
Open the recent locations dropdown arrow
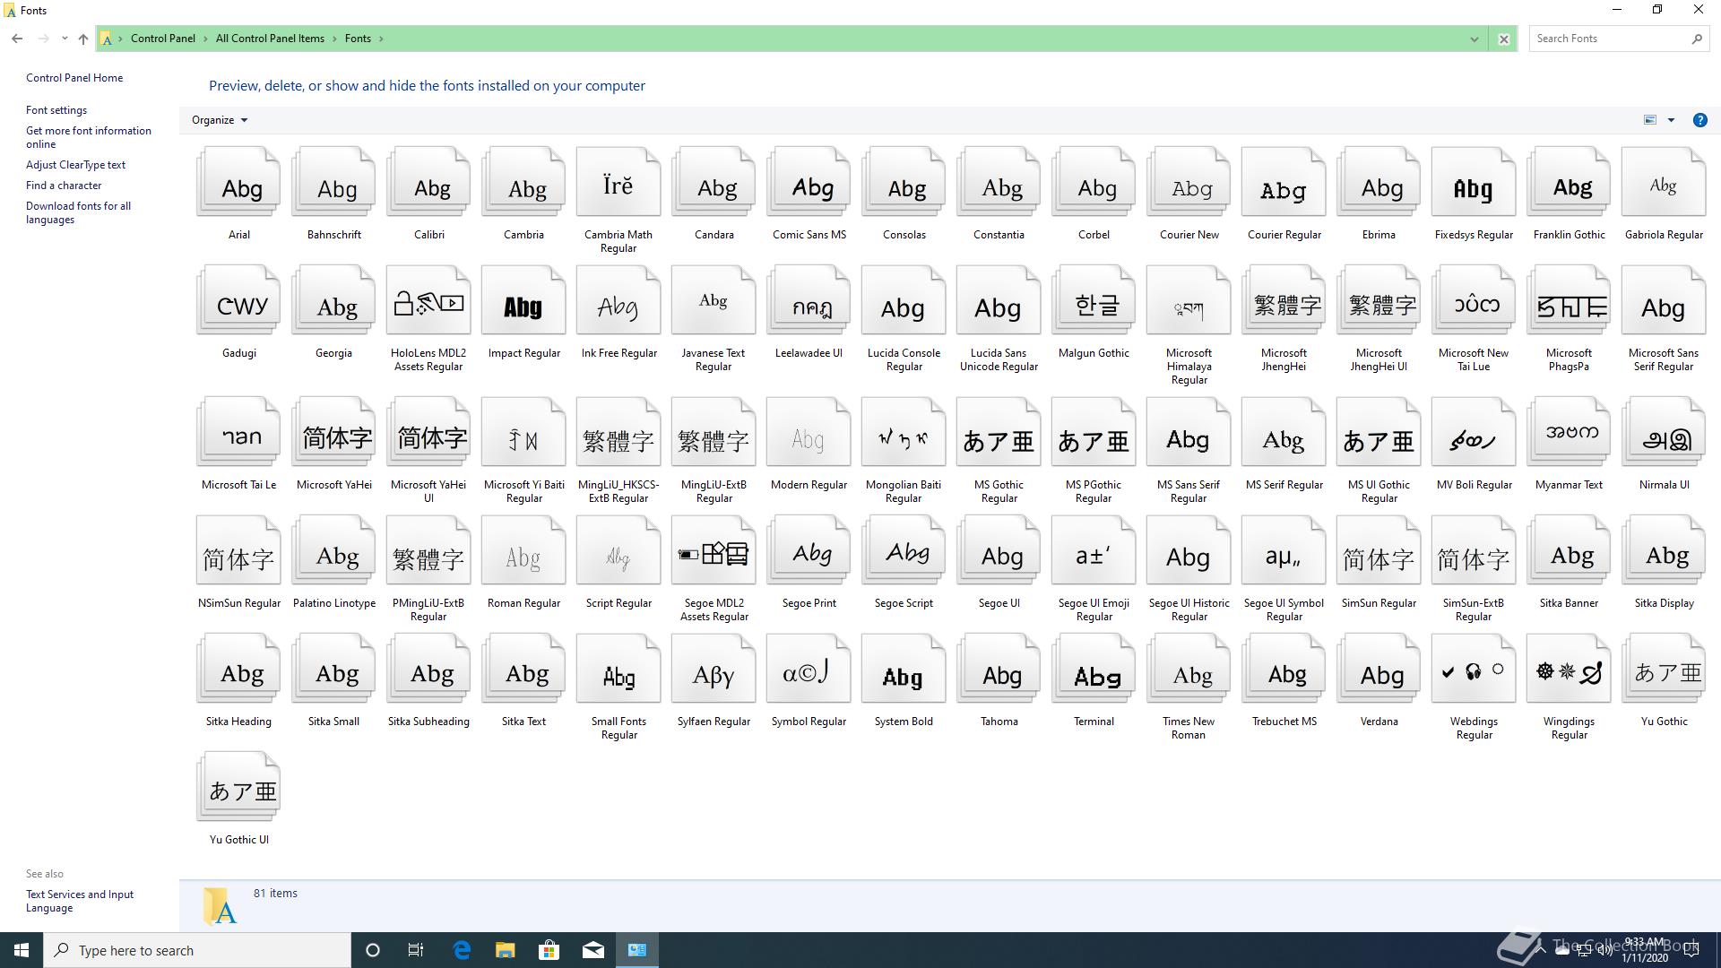tap(65, 39)
